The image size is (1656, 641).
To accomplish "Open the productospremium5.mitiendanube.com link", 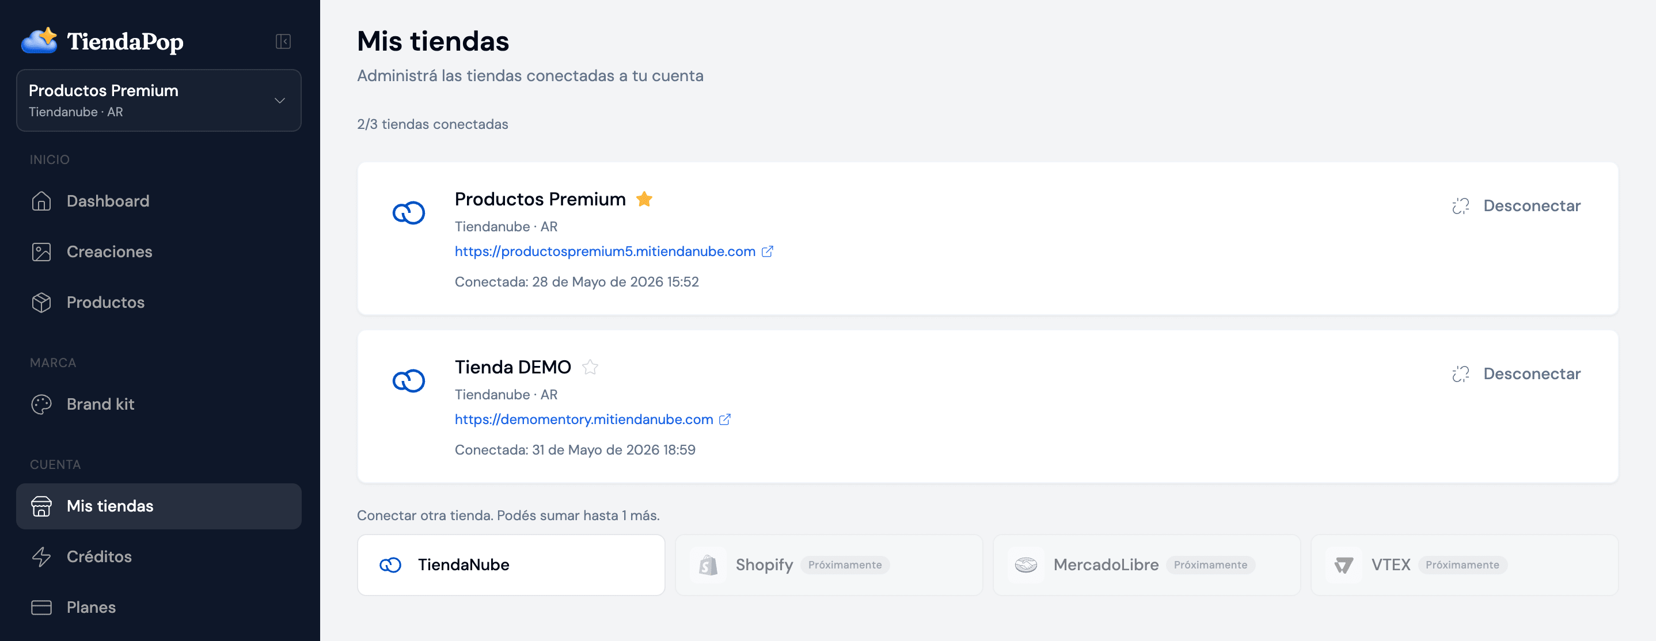I will coord(605,252).
